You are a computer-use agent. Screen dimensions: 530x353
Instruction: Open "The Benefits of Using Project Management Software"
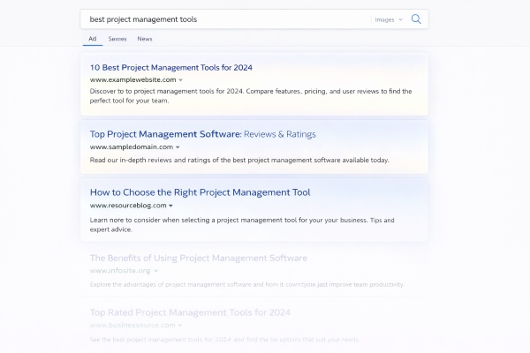(199, 258)
